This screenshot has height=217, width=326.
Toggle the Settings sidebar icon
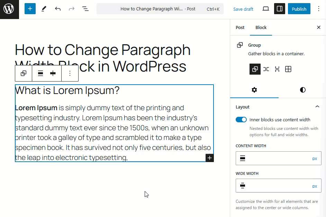tap(280, 9)
